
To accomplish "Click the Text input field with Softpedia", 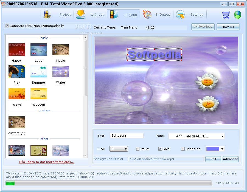I will [x=126, y=135].
